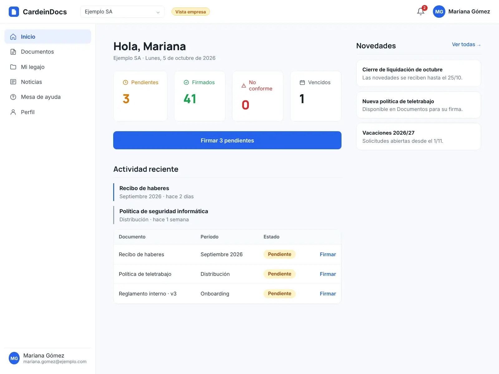This screenshot has height=374, width=499.
Task: Click the folder icon beside Mi legajo
Action: [13, 67]
